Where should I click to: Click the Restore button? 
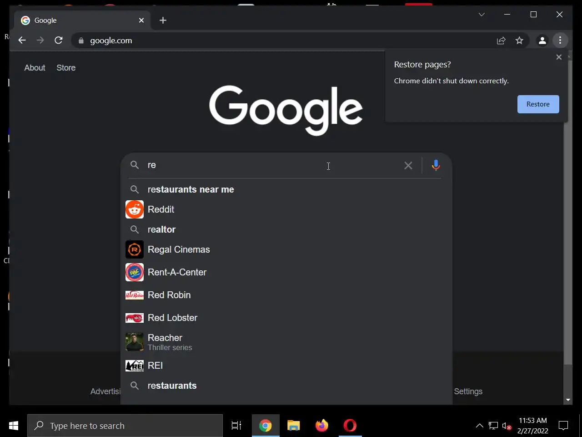pos(538,104)
